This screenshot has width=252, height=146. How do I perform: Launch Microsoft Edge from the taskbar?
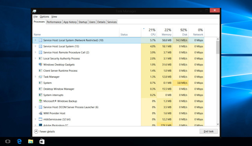(x=19, y=141)
